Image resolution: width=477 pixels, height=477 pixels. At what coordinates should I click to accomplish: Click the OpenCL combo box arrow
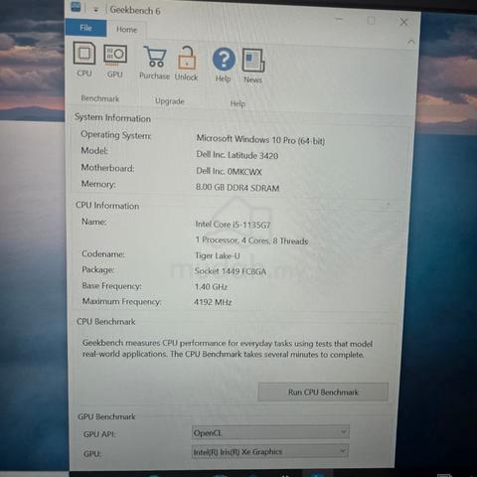click(x=344, y=432)
